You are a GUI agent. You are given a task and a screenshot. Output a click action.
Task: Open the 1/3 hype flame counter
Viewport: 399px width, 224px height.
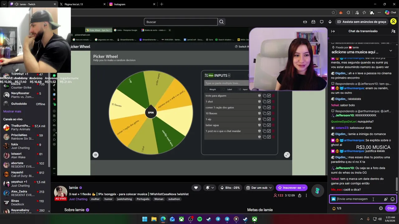[x=337, y=208]
